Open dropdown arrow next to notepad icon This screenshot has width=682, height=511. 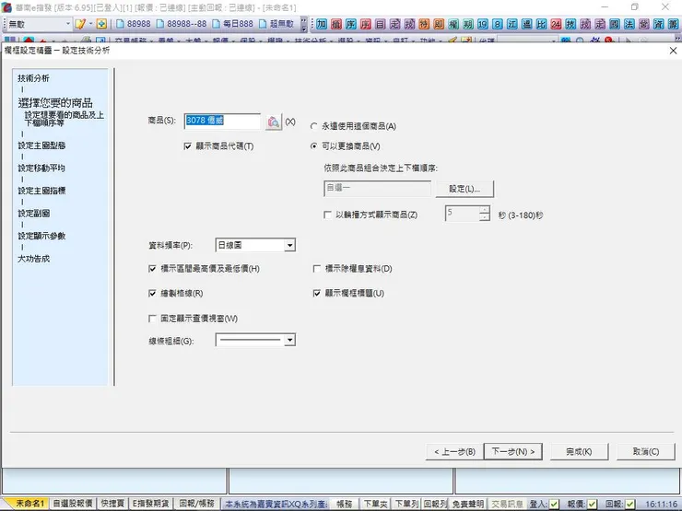tap(90, 24)
